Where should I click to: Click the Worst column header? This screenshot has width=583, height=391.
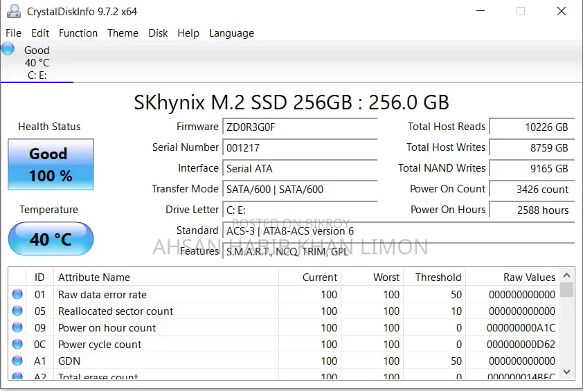point(372,278)
